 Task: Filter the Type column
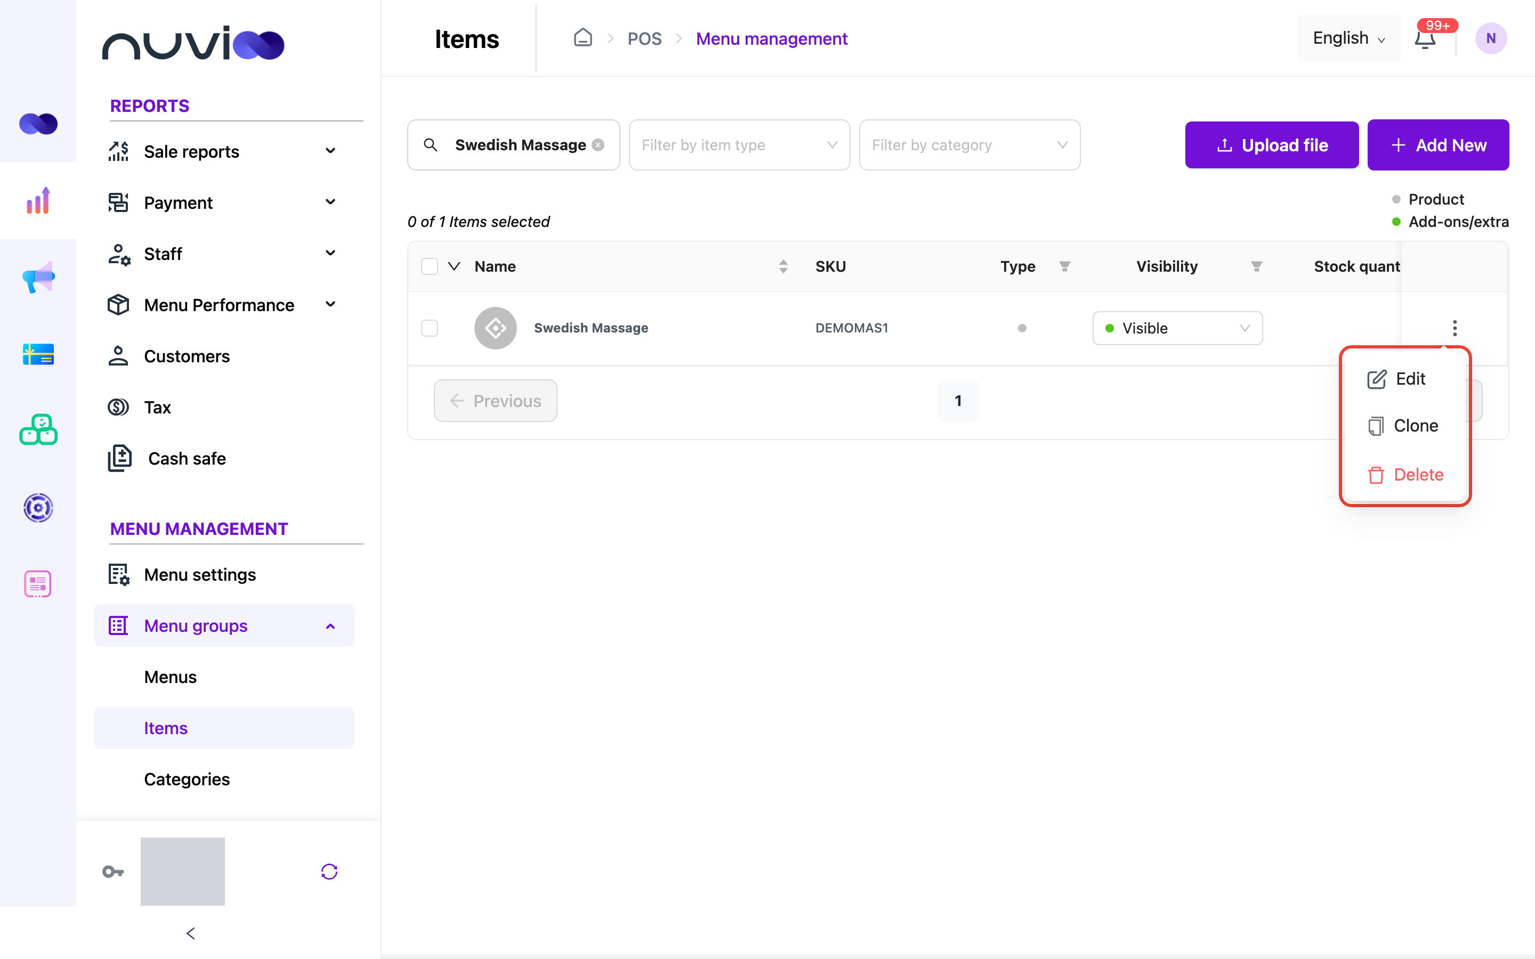pos(1065,266)
